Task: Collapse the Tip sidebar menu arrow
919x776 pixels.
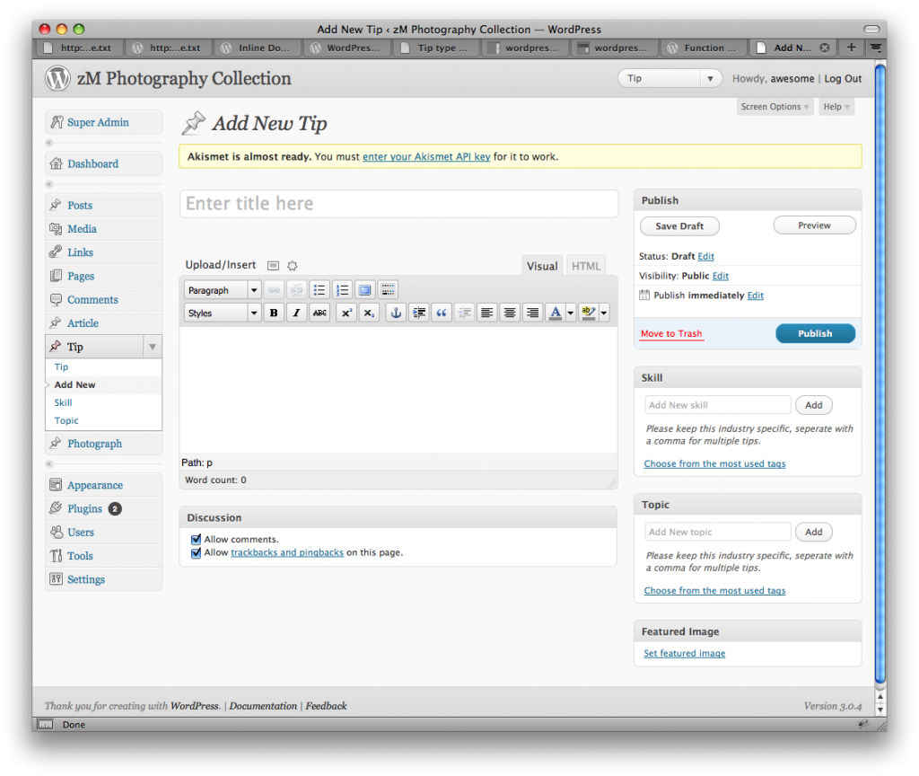Action: (153, 347)
